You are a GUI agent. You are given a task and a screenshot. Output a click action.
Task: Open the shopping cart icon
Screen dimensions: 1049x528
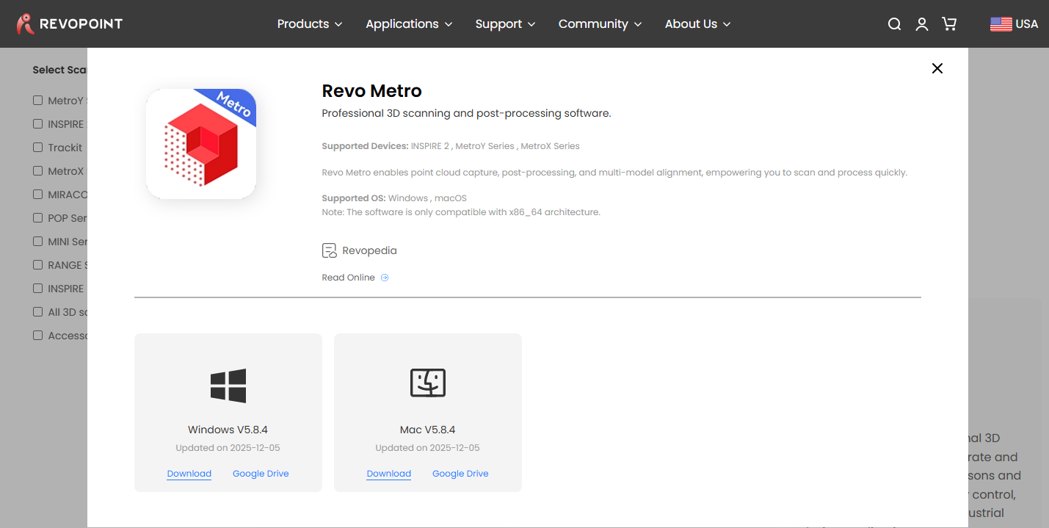pyautogui.click(x=949, y=24)
